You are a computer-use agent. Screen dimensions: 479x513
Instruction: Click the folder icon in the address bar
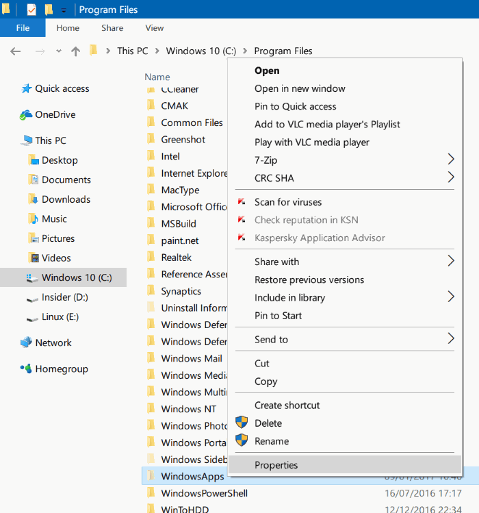pyautogui.click(x=94, y=51)
